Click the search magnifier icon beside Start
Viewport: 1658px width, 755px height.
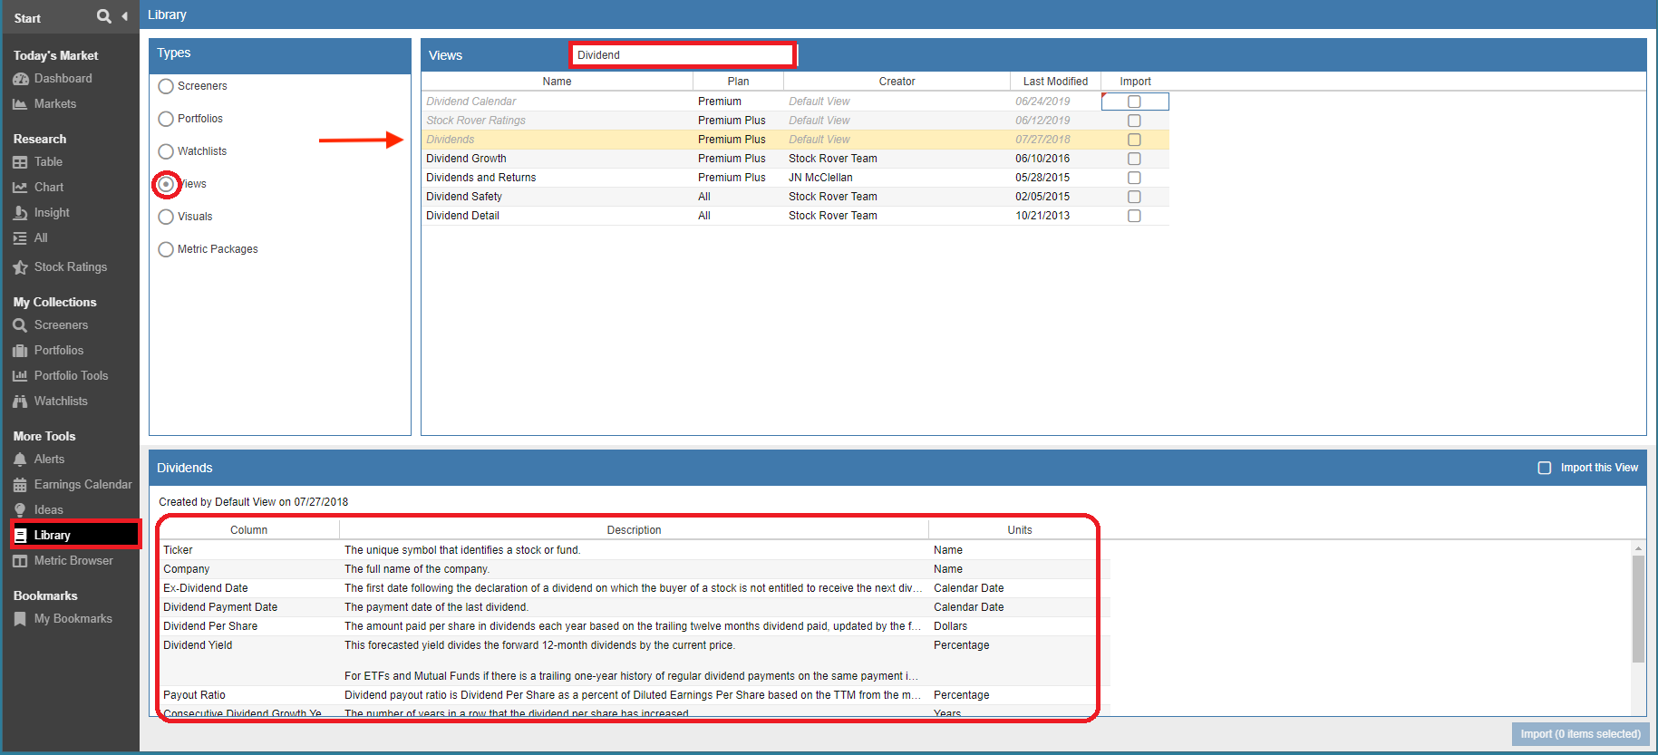(x=103, y=16)
